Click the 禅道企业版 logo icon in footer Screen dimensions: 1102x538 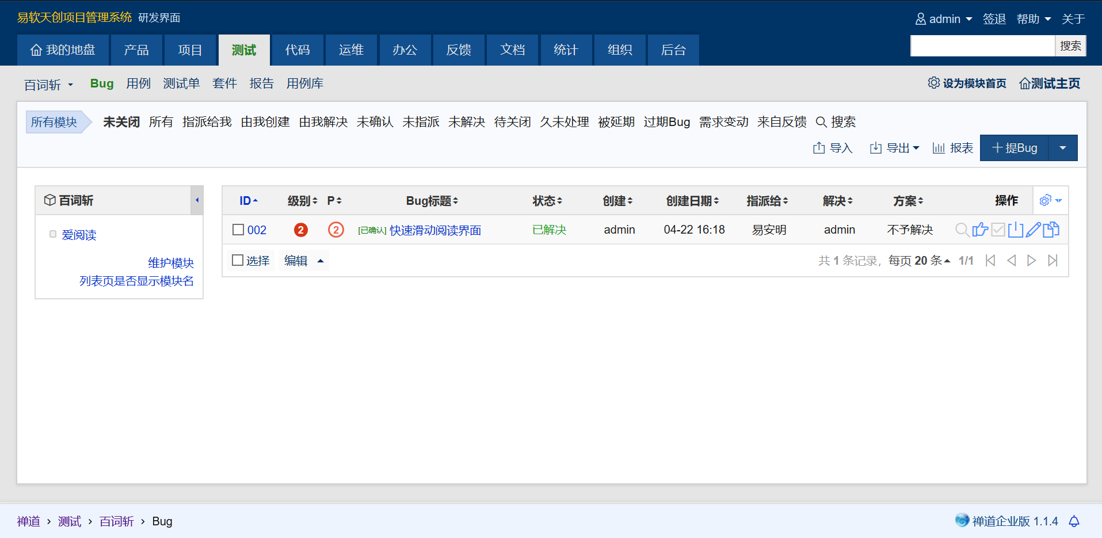962,520
